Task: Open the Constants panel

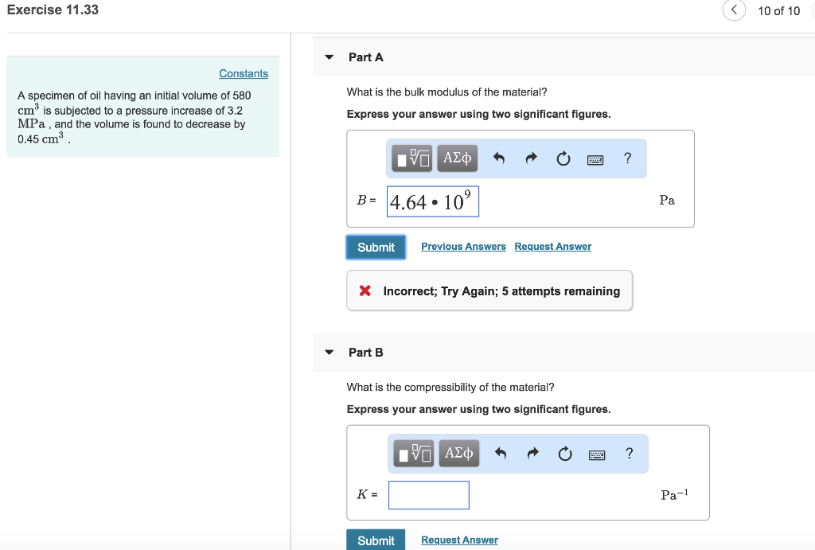Action: (x=244, y=73)
